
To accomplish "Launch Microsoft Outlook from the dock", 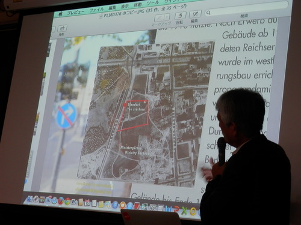I will tap(193, 211).
